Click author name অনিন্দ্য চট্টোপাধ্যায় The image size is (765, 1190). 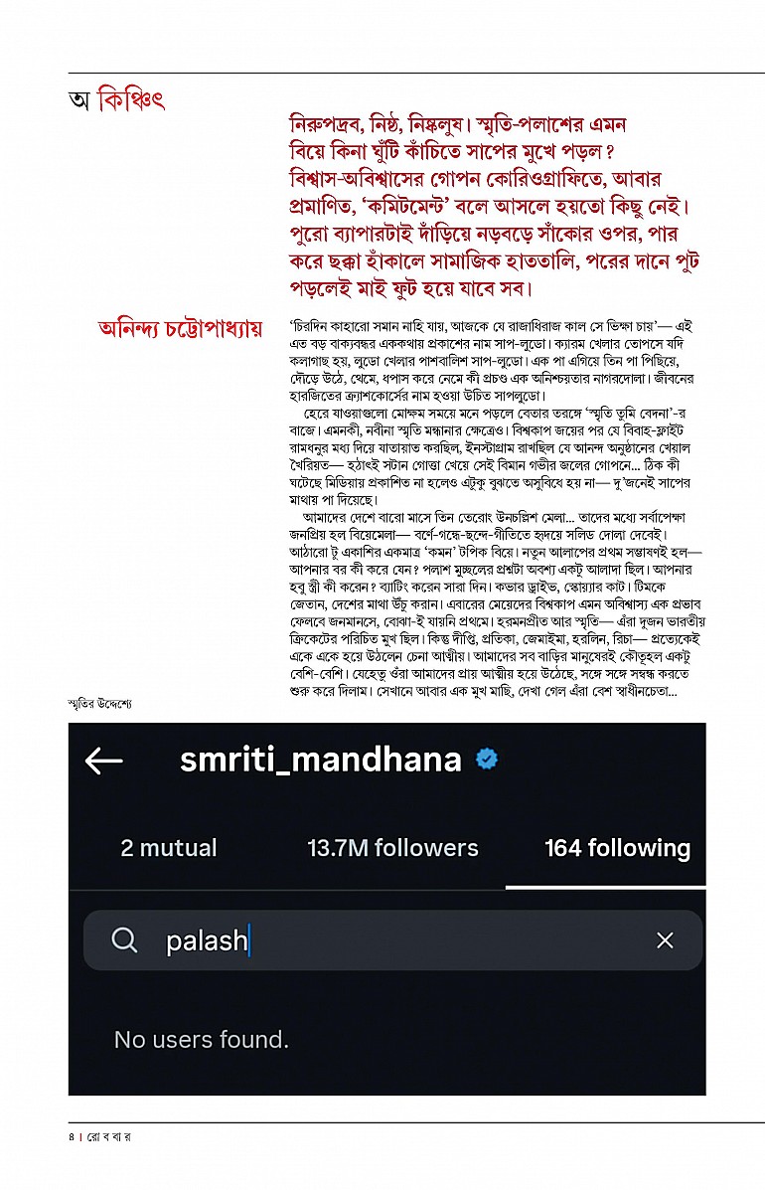[181, 328]
